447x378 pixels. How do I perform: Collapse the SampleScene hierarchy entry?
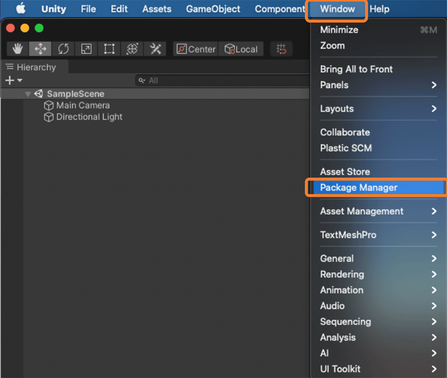click(x=28, y=93)
